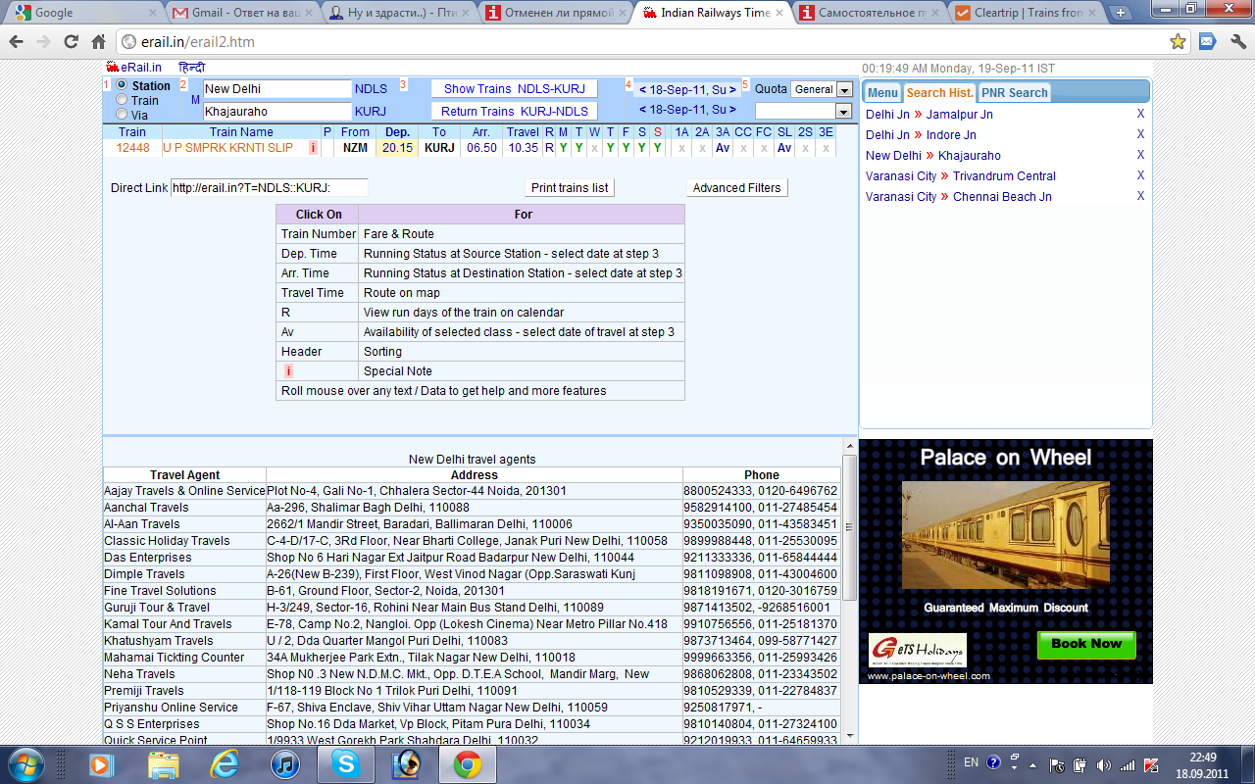Click Show Trains NDLS-KURJ button
The width and height of the screenshot is (1255, 784).
(x=515, y=89)
